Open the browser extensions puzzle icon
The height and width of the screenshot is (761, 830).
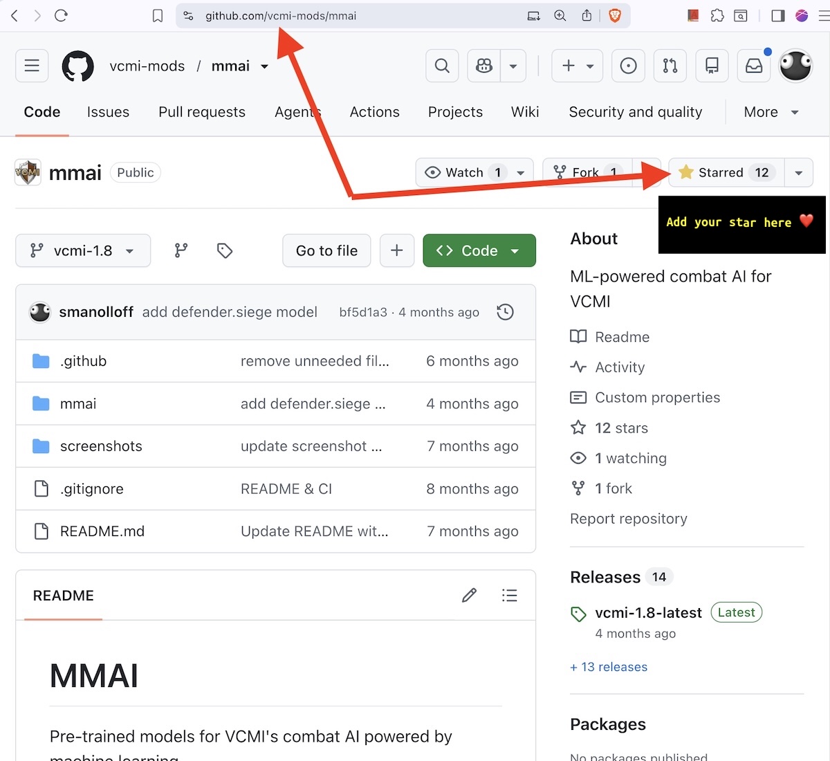pyautogui.click(x=717, y=15)
